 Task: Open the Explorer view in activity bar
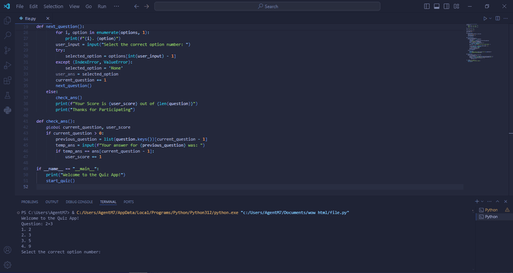(x=7, y=20)
